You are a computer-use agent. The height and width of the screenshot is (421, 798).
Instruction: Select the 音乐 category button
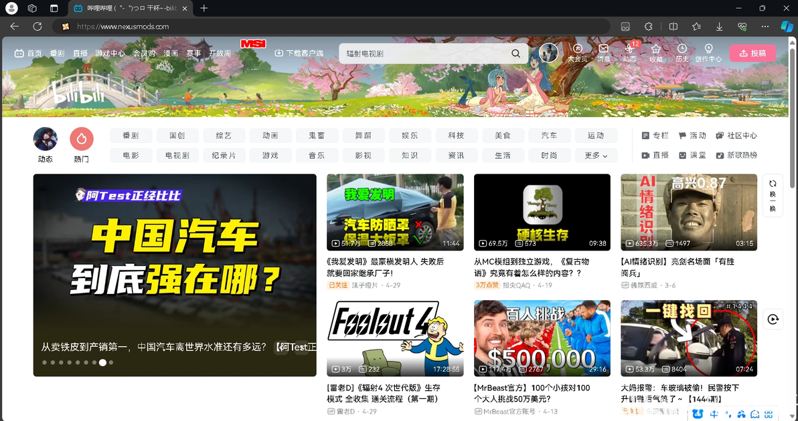(317, 156)
